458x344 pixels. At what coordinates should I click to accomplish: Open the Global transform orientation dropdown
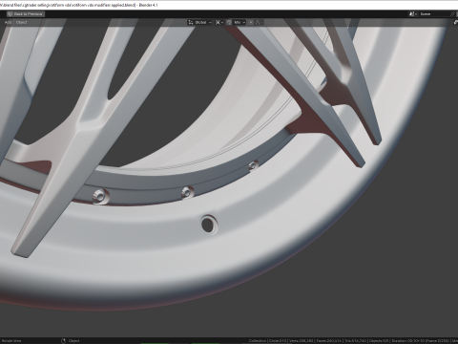click(x=199, y=22)
